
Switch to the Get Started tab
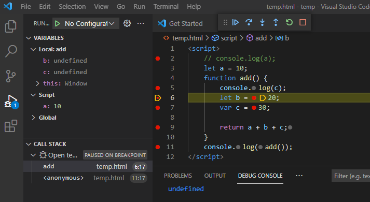tap(180, 23)
